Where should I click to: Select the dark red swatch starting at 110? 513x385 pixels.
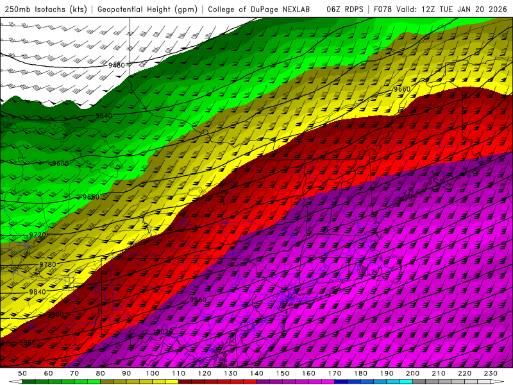coord(185,382)
